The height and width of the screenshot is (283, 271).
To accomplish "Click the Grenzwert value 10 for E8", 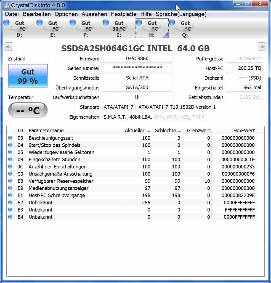I will [207, 181].
